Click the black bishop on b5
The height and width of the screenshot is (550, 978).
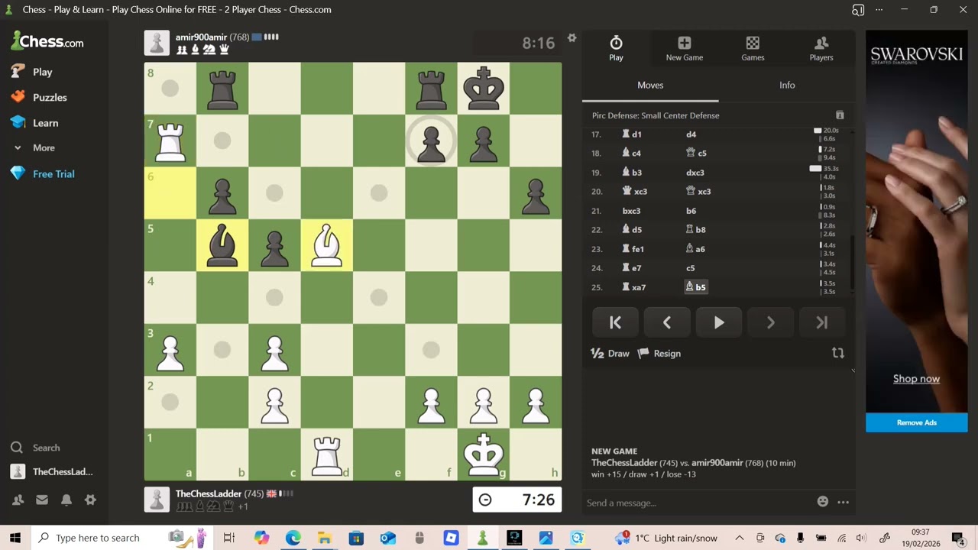[222, 245]
